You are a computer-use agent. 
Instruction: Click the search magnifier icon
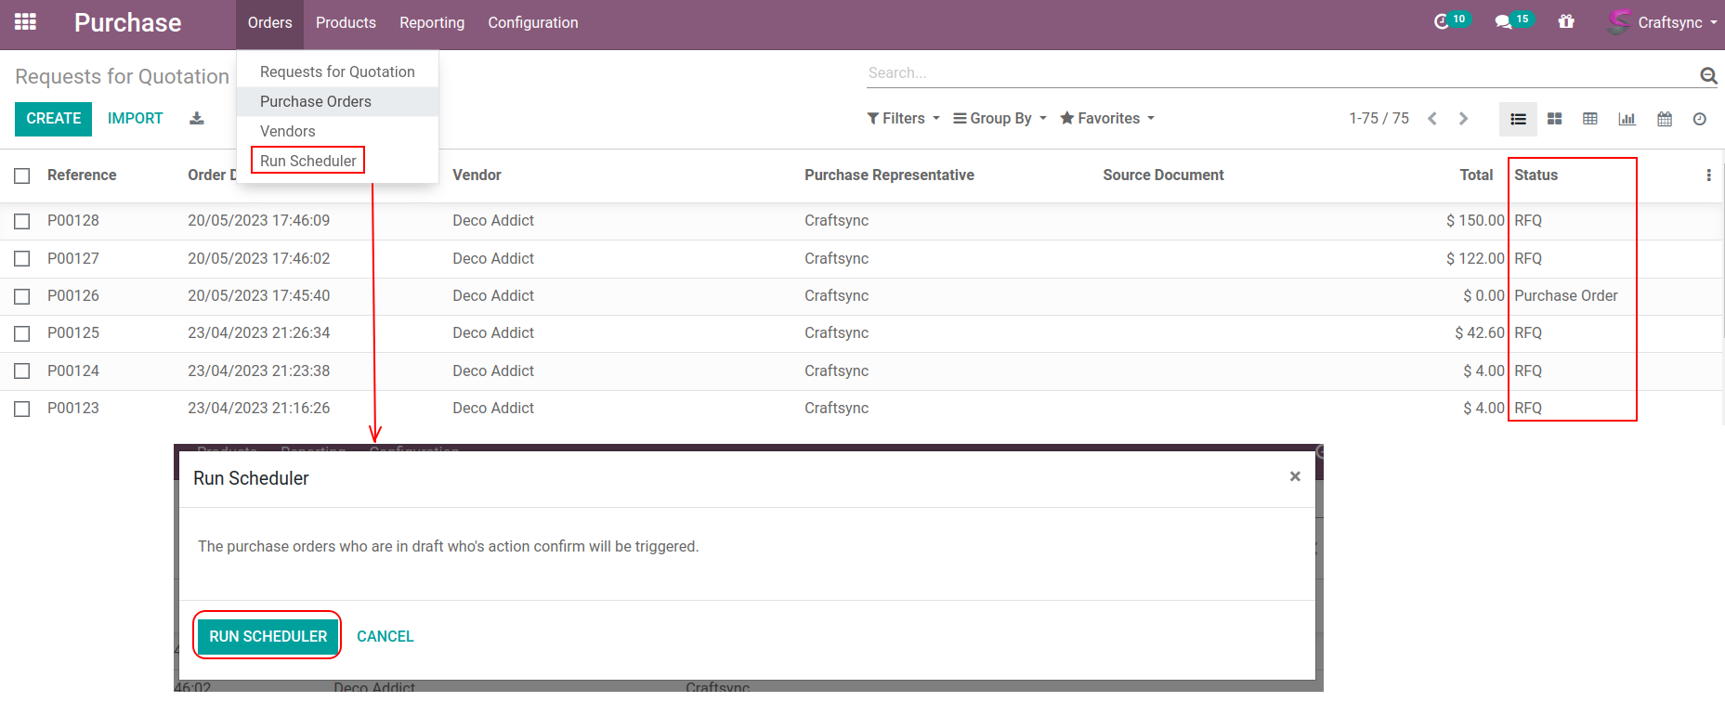coord(1707,75)
